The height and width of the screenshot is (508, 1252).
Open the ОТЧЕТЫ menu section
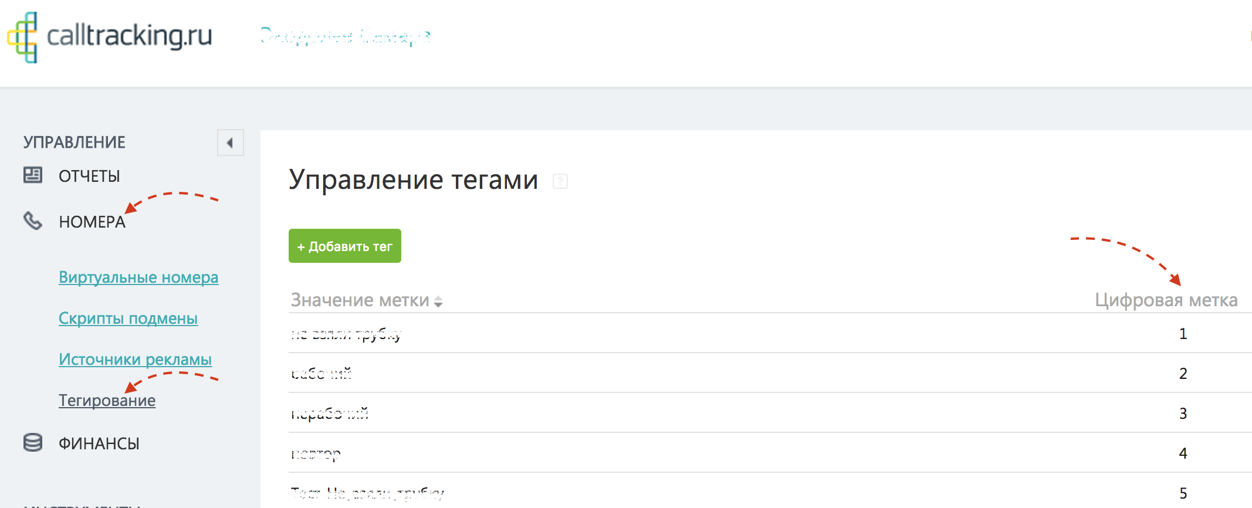point(89,176)
